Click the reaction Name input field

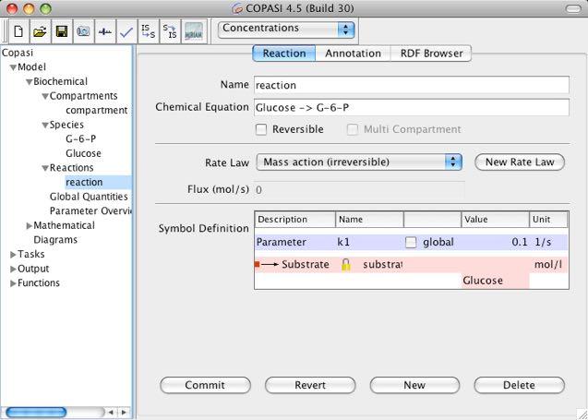click(x=412, y=85)
